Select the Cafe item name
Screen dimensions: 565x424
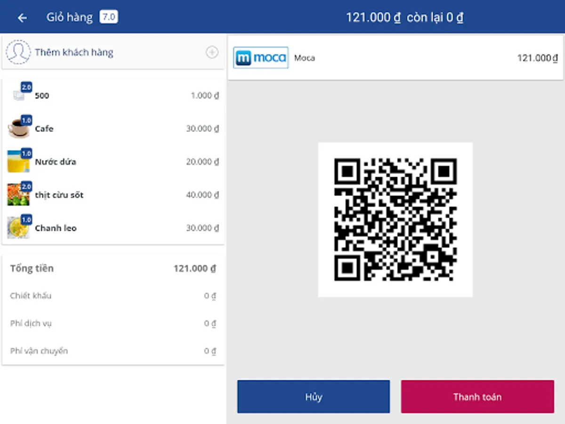44,129
